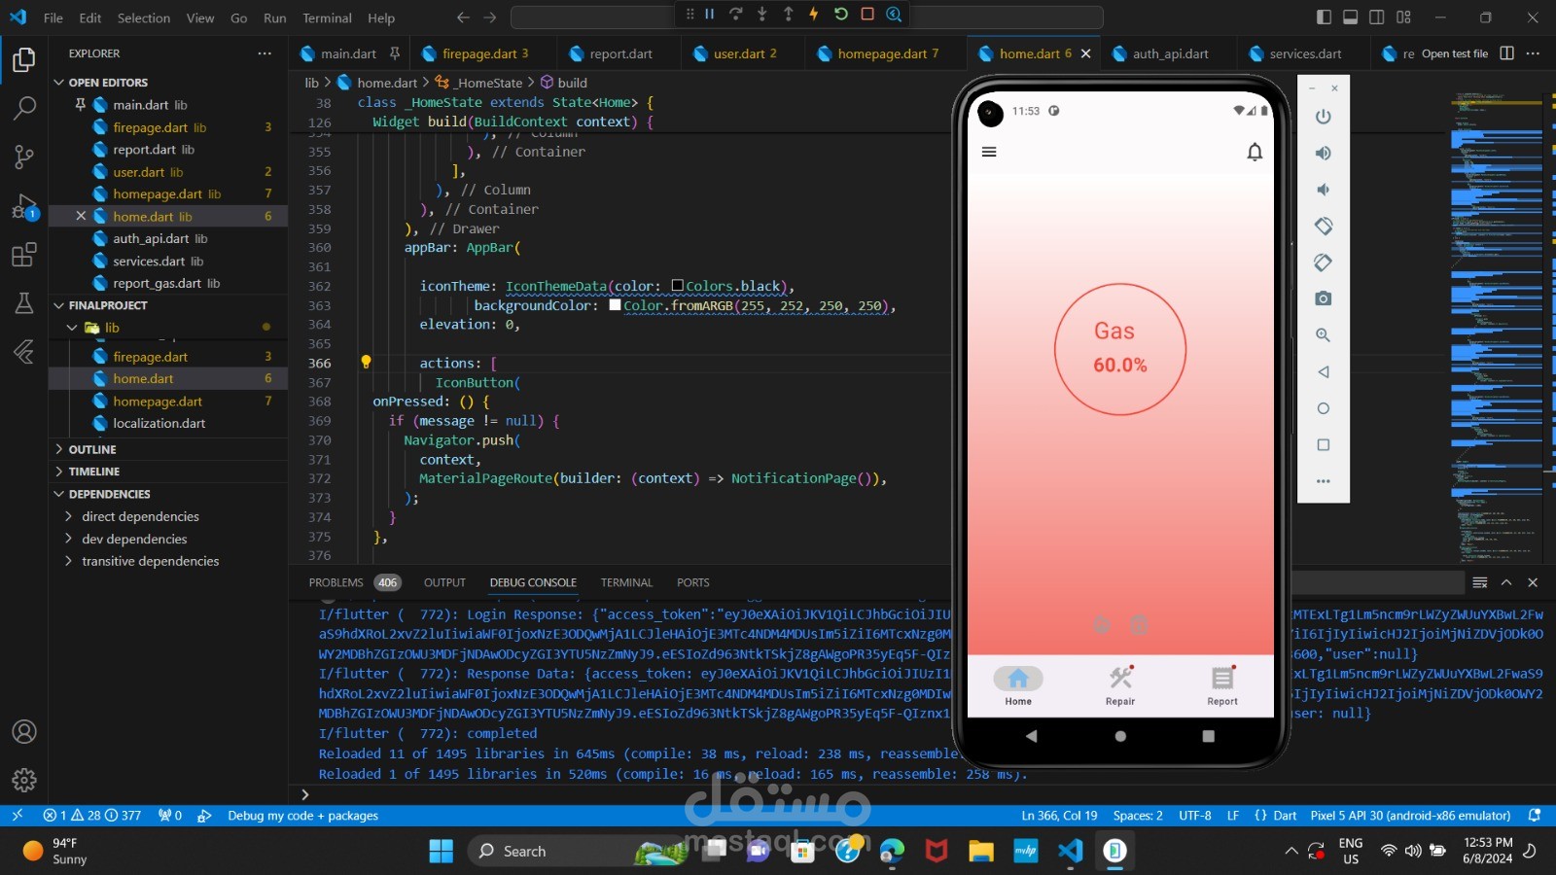The image size is (1556, 875).
Task: Open the Run and Debug view
Action: click(24, 206)
